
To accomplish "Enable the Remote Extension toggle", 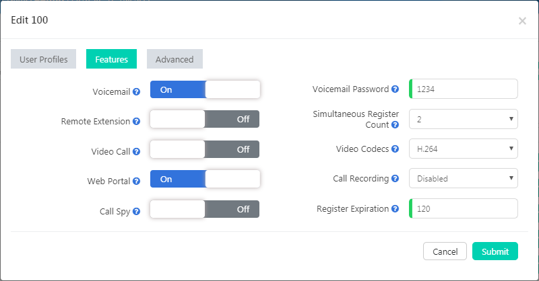I will point(205,120).
